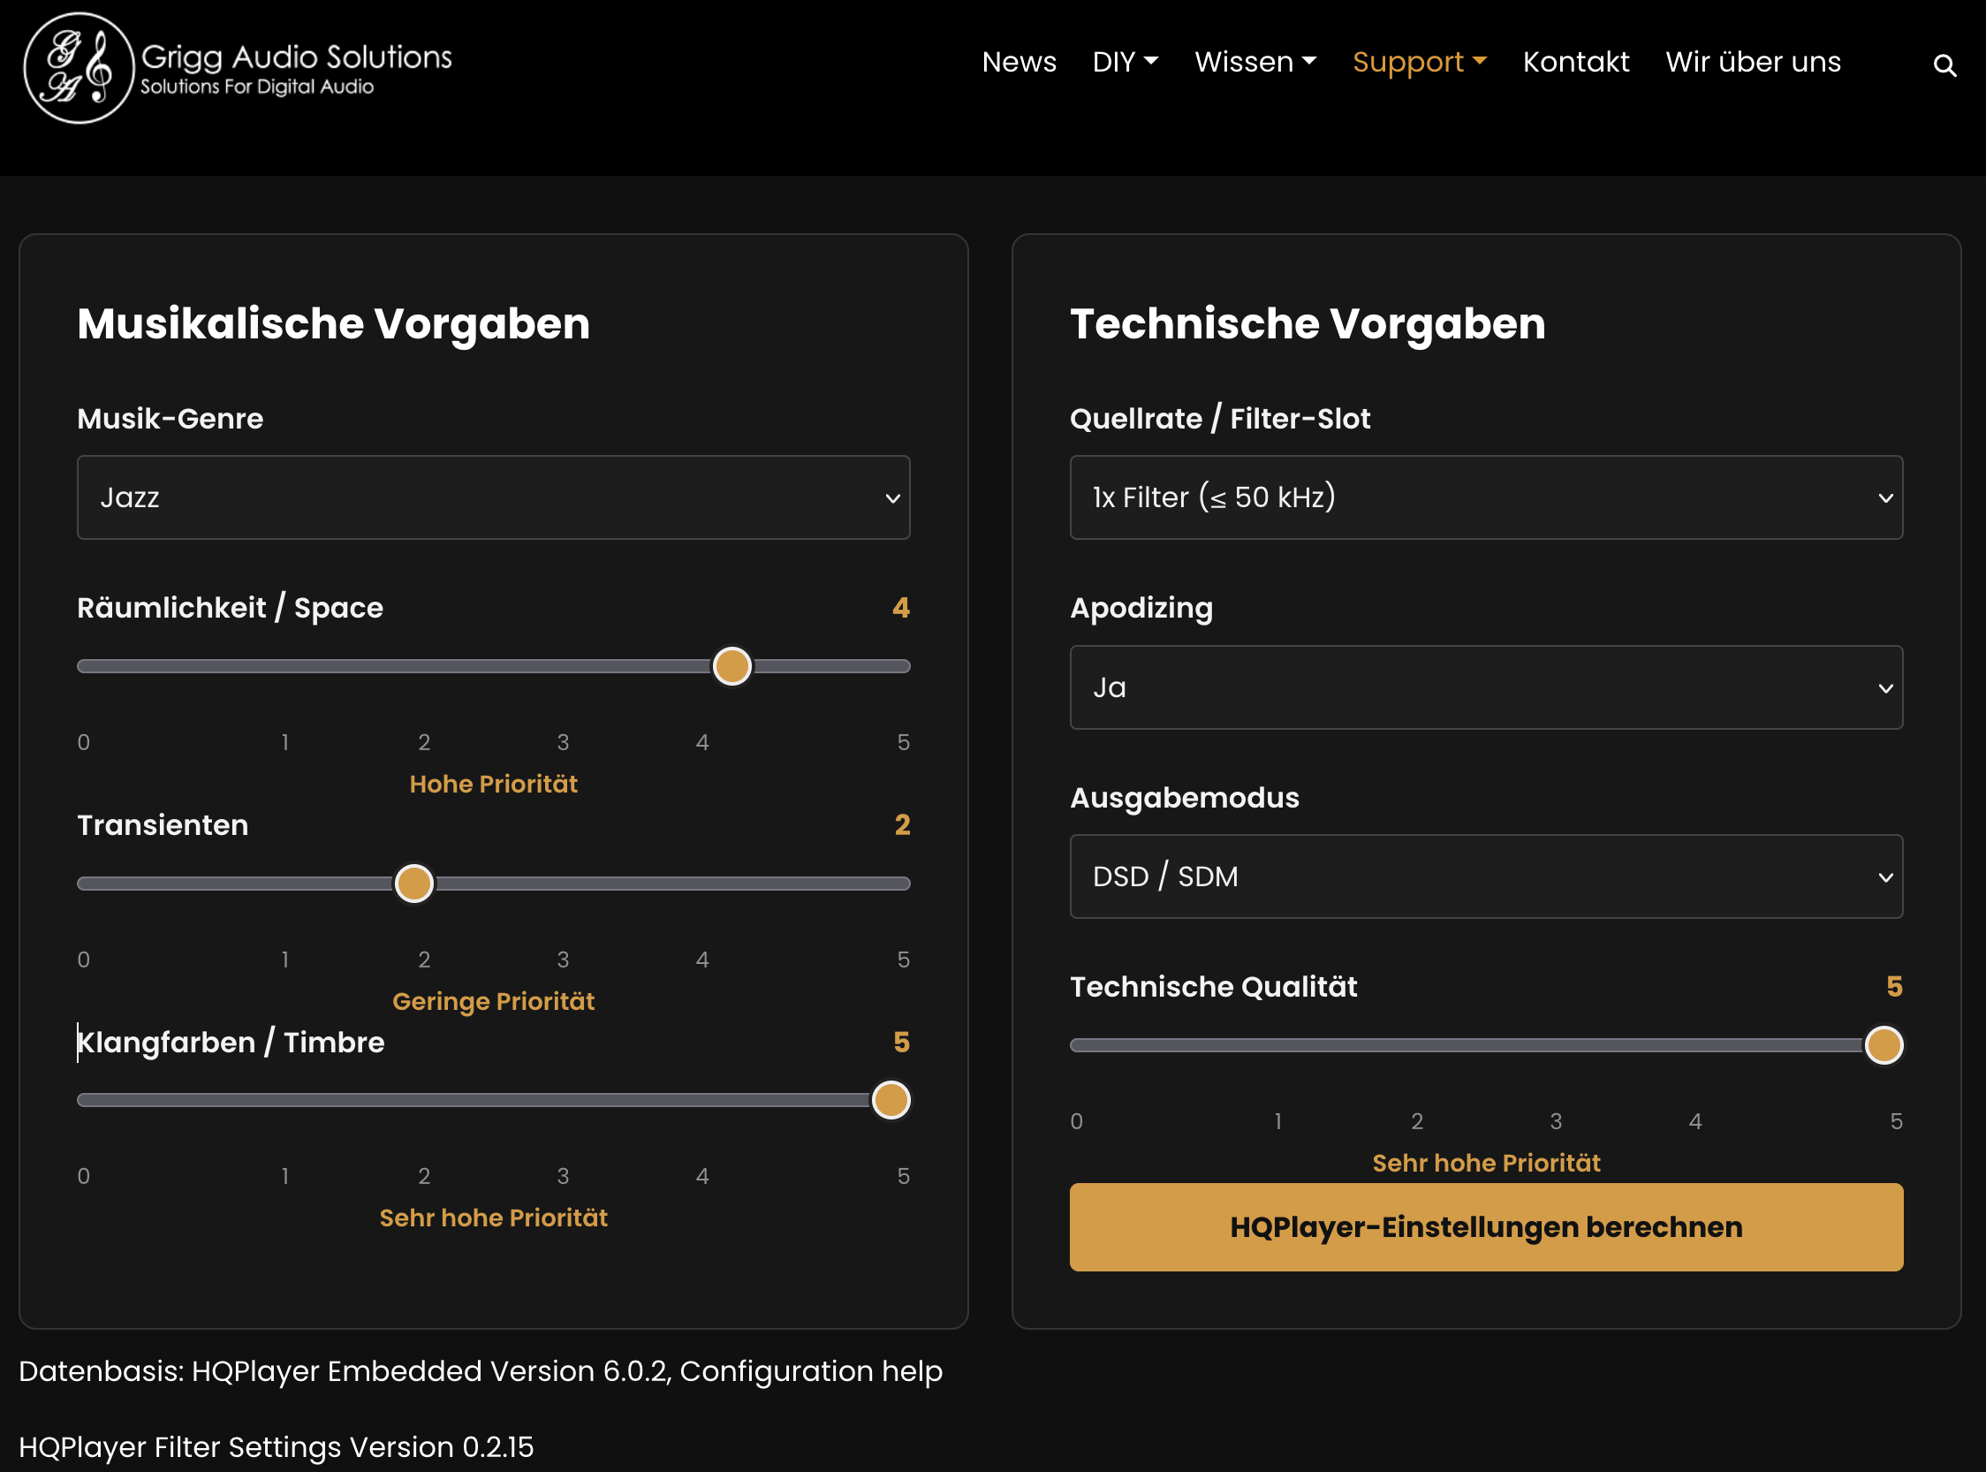Click tick label 5 under Räumlichkeit slider
The width and height of the screenshot is (1986, 1472).
coord(904,742)
